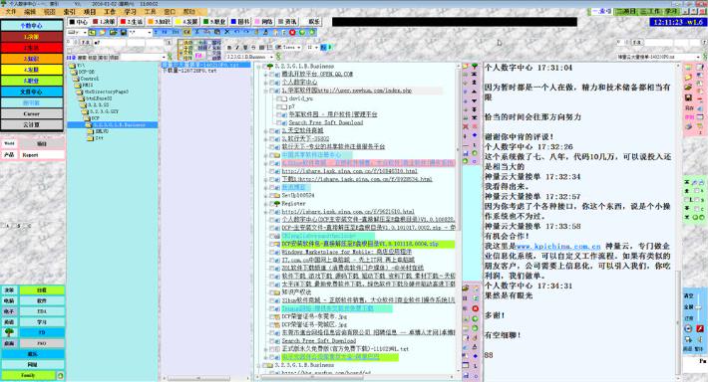
Task: Open the 3.2.3.G.1.B.Business path combo box
Action: 249,57
